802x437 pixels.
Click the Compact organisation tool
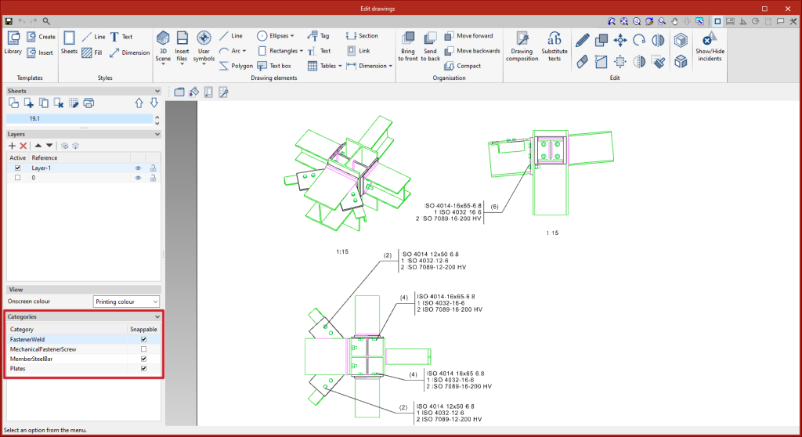pos(462,66)
